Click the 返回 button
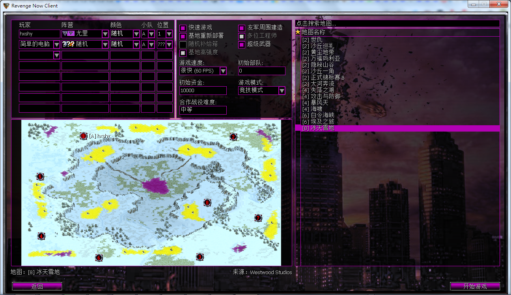The width and height of the screenshot is (511, 295). coord(37,286)
